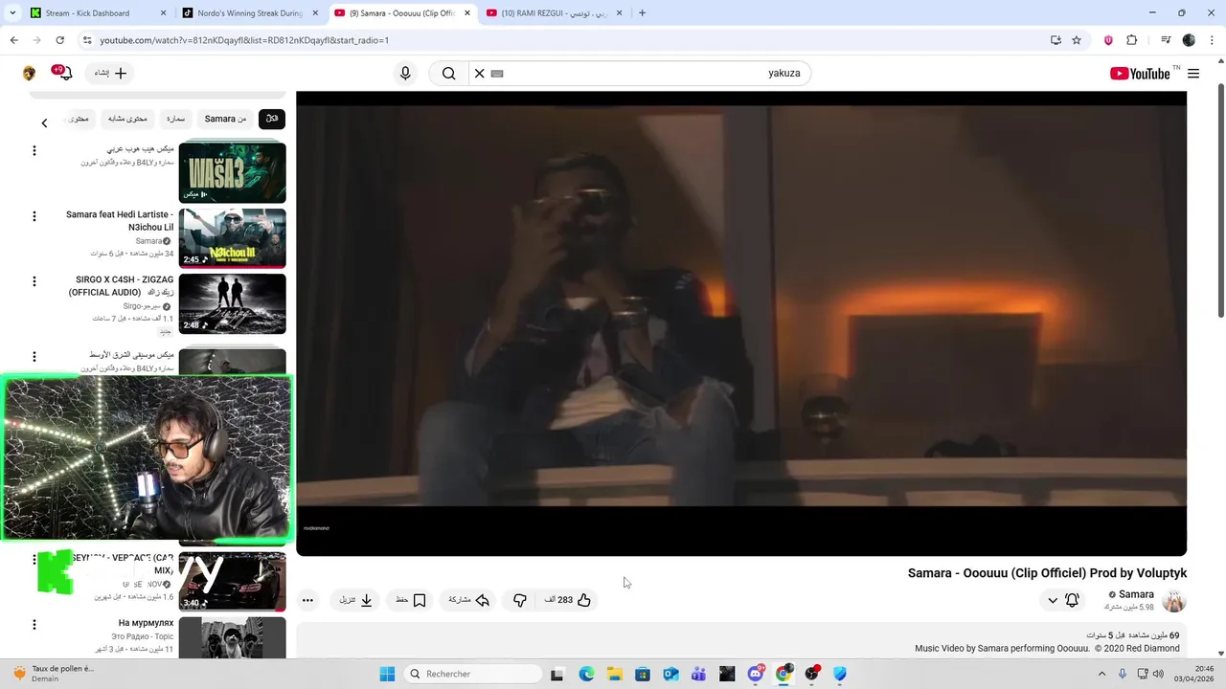This screenshot has width=1226, height=689.
Task: Switch to RAMI REZGUI tab
Action: 554,13
